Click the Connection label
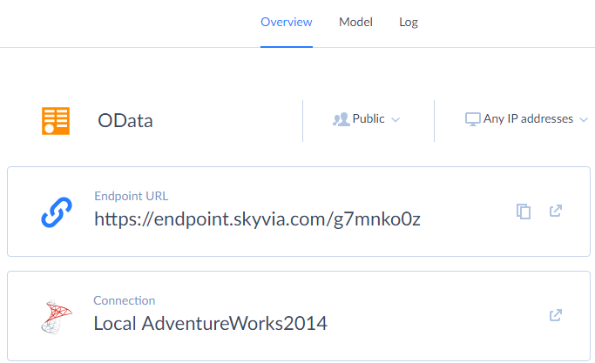595x363 pixels. (124, 300)
